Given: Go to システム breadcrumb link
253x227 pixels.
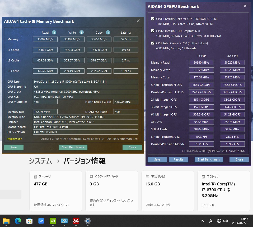Looking at the screenshot, I should click(40, 161).
